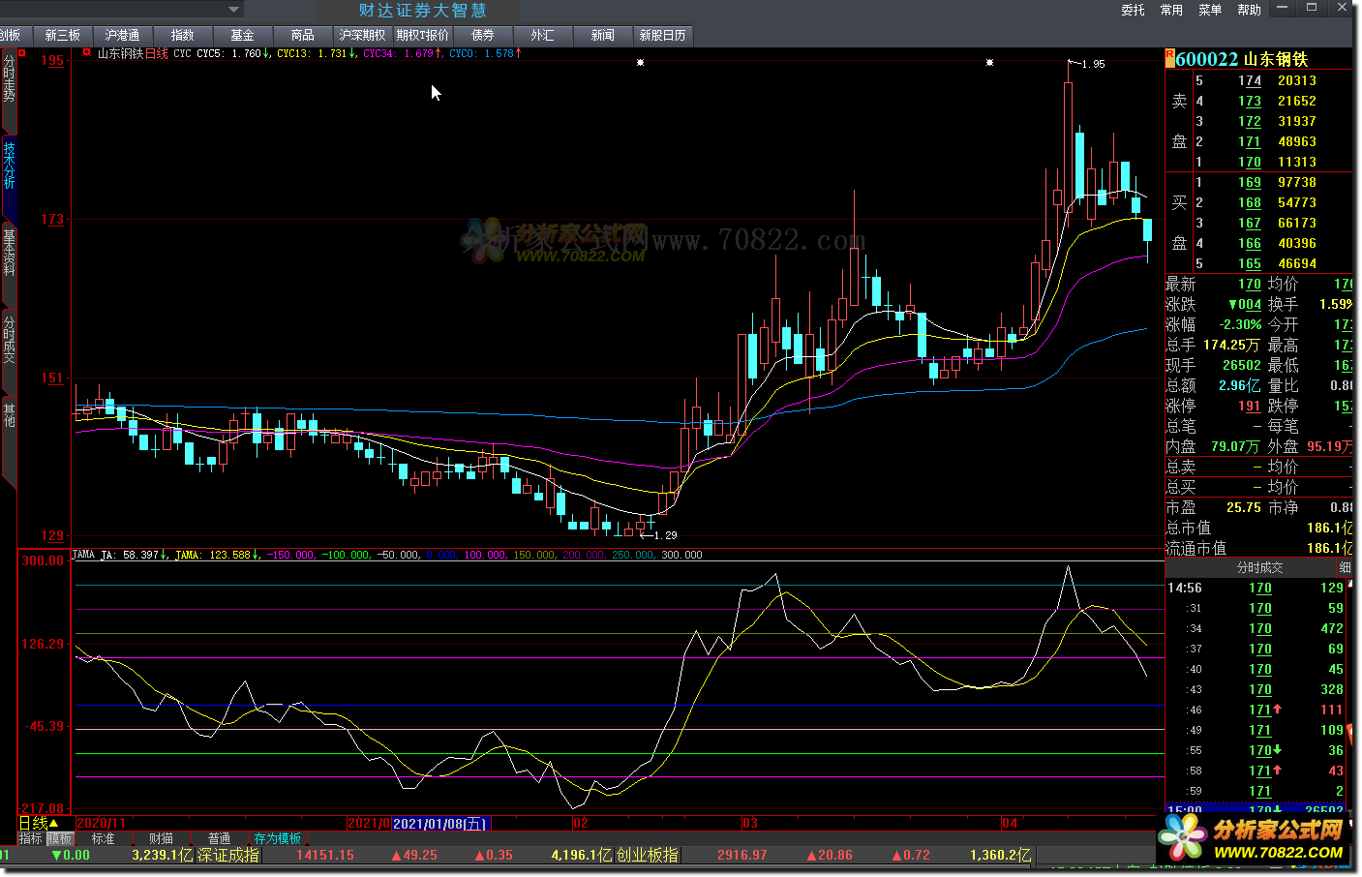Viewport: 1362px width, 877px height.
Task: Open the 帮助 help menu
Action: (x=1250, y=10)
